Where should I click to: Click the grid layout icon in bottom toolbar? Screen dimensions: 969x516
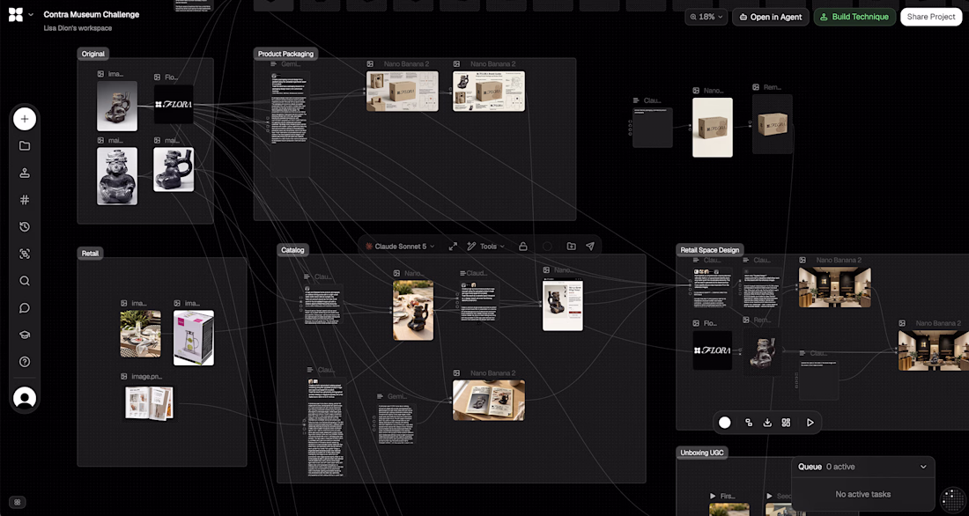786,423
